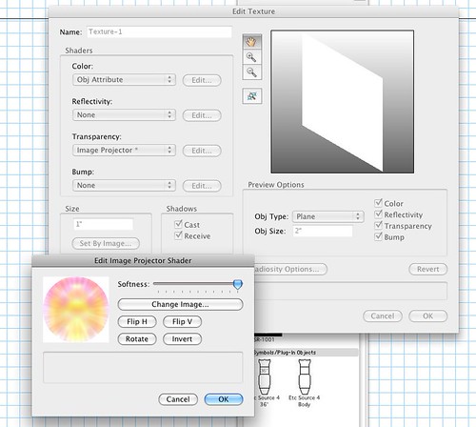Toggle the Receive shadows checkbox
The image size is (476, 427).
[x=178, y=235]
